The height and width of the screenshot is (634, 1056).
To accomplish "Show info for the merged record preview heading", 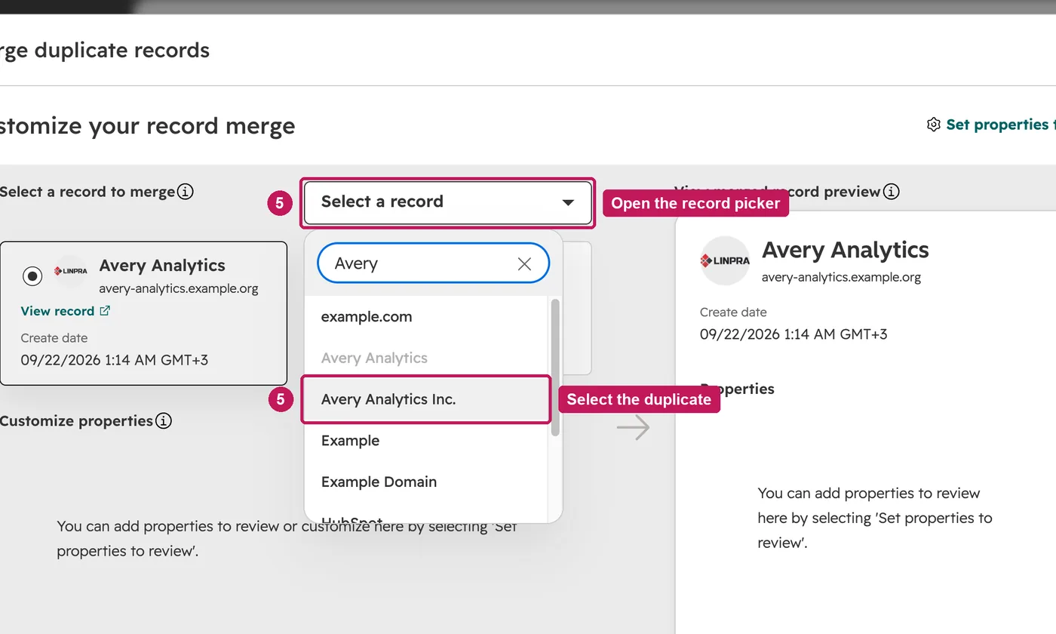I will click(x=891, y=192).
